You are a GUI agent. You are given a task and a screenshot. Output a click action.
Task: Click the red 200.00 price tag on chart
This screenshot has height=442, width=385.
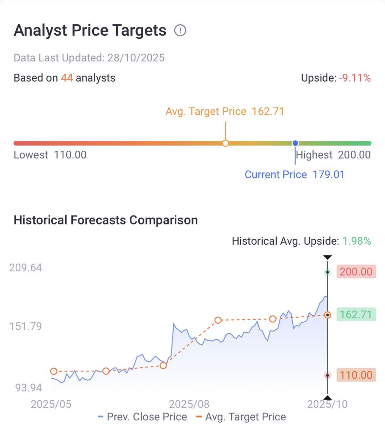click(x=356, y=272)
